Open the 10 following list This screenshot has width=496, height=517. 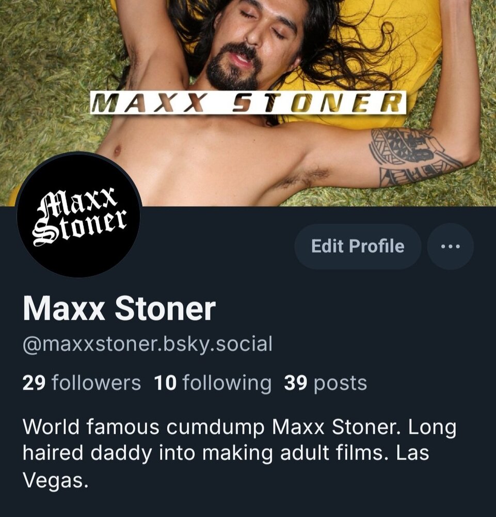coord(213,383)
